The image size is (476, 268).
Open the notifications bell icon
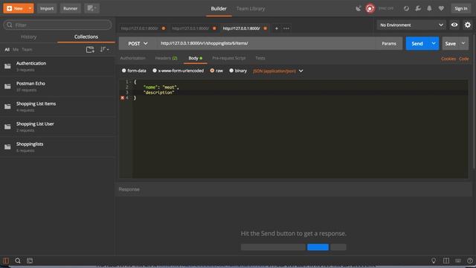429,8
